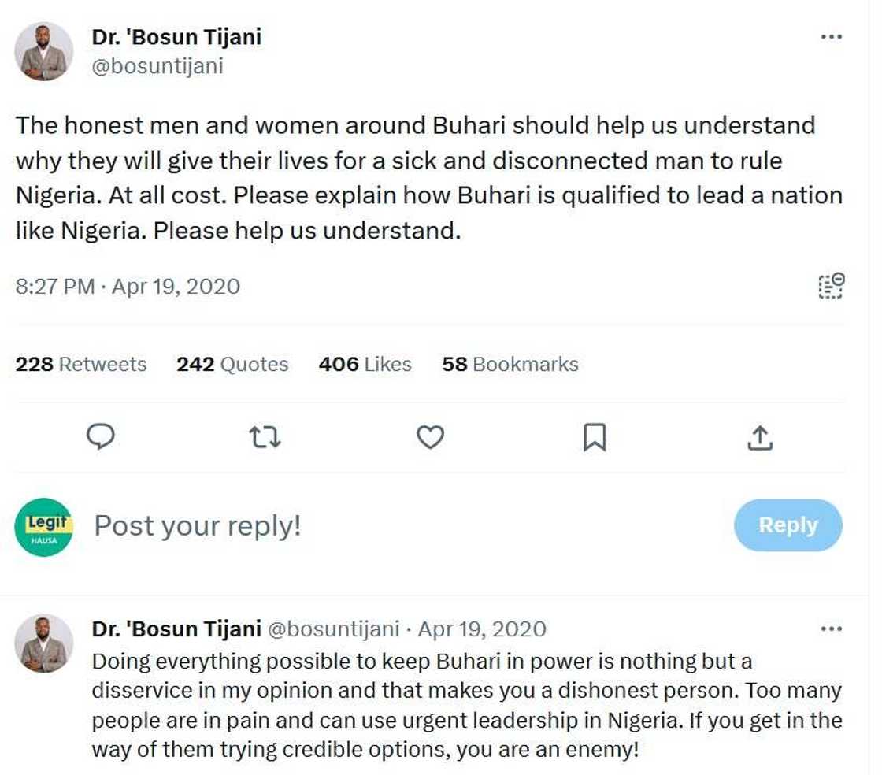The image size is (882, 775).
Task: View the 228 Retweets list
Action: click(x=80, y=364)
